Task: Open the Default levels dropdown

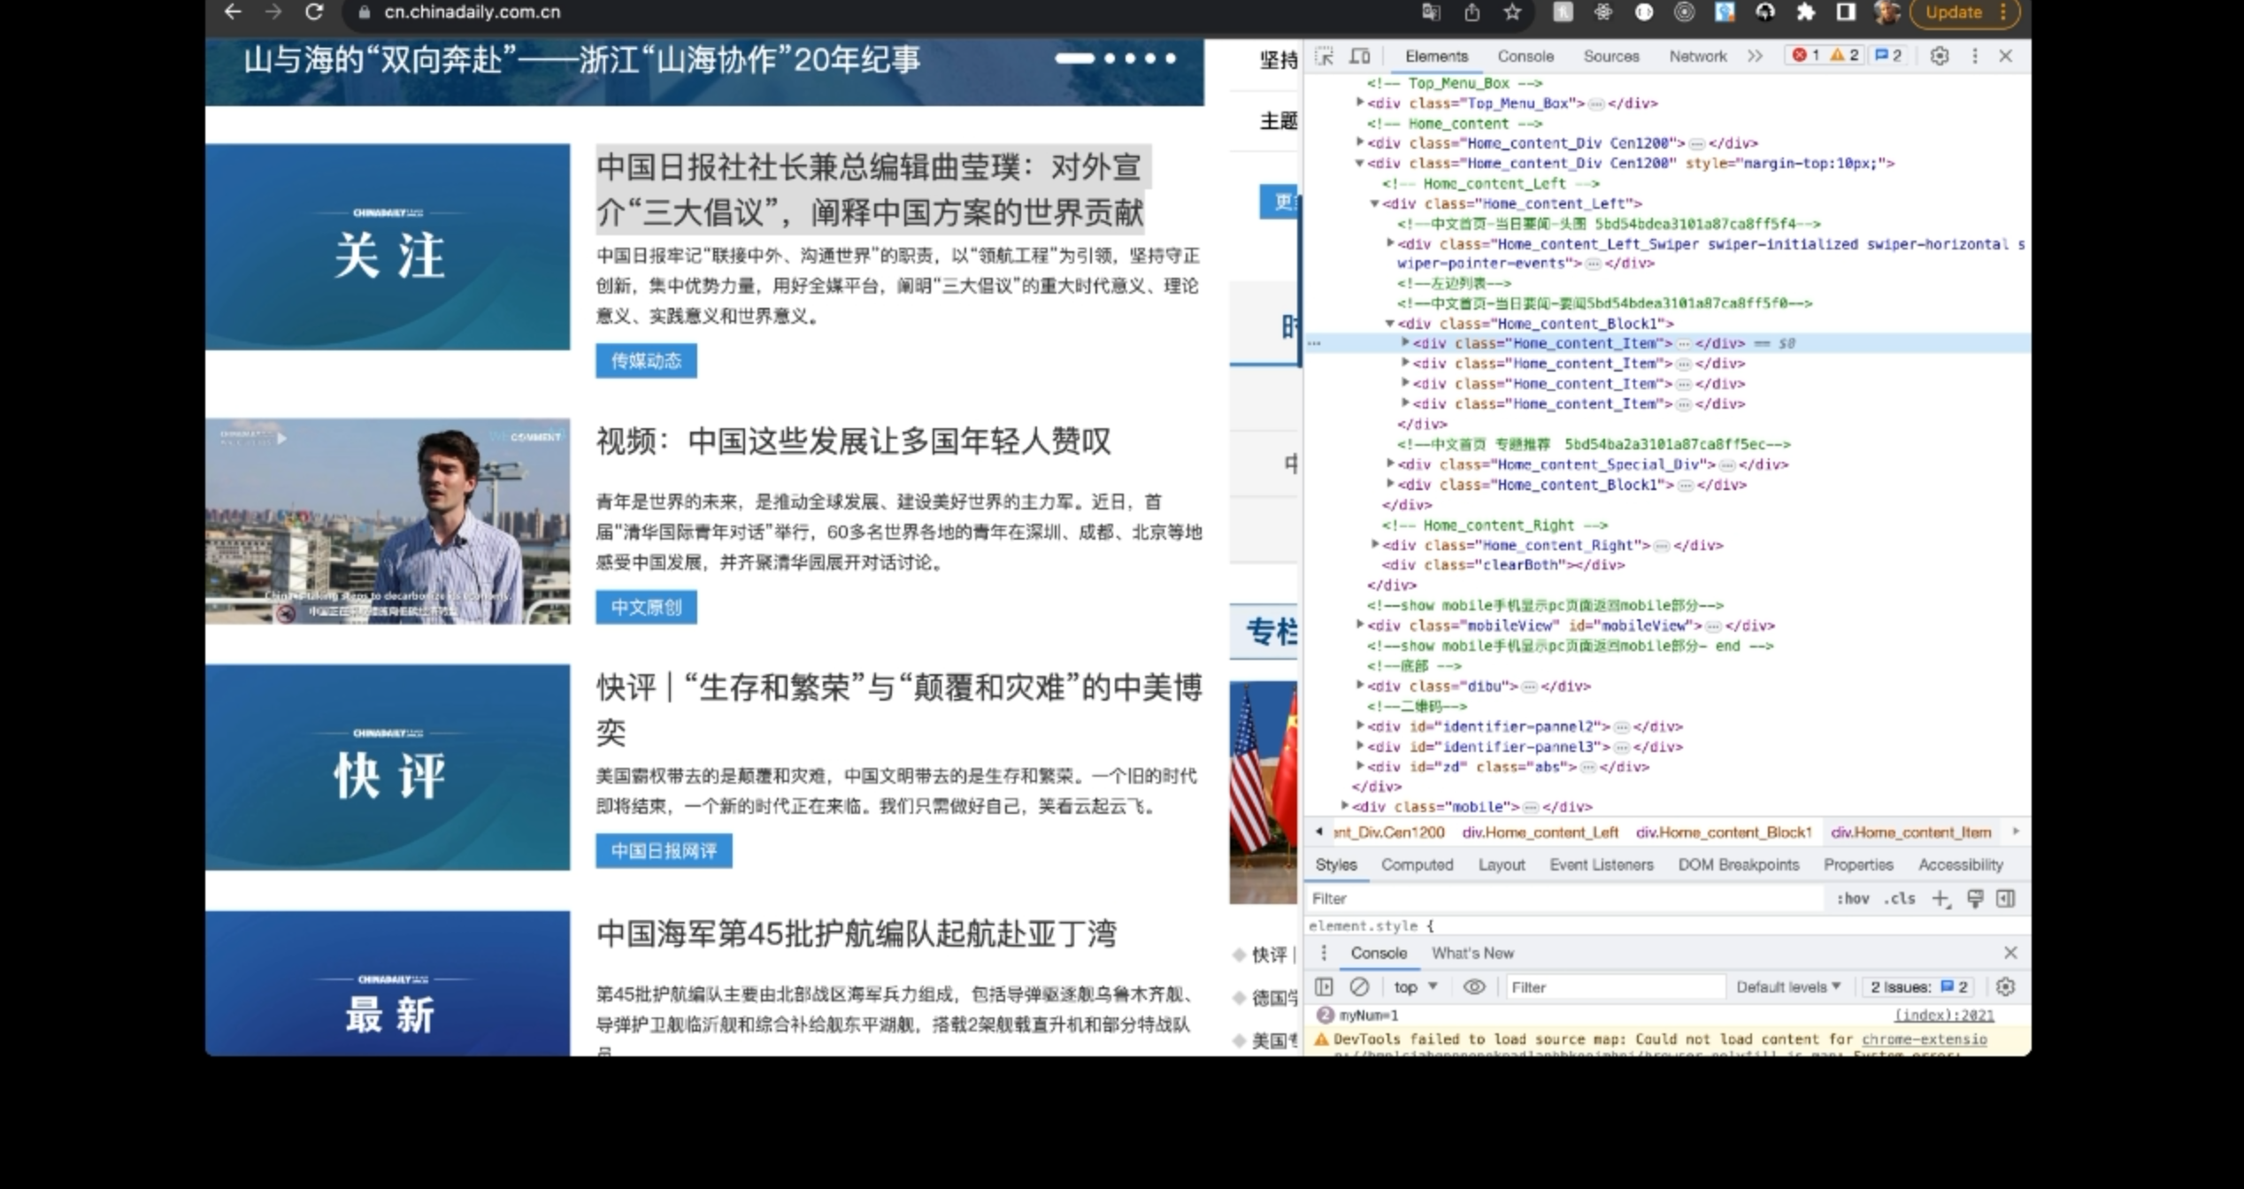Action: click(1787, 986)
